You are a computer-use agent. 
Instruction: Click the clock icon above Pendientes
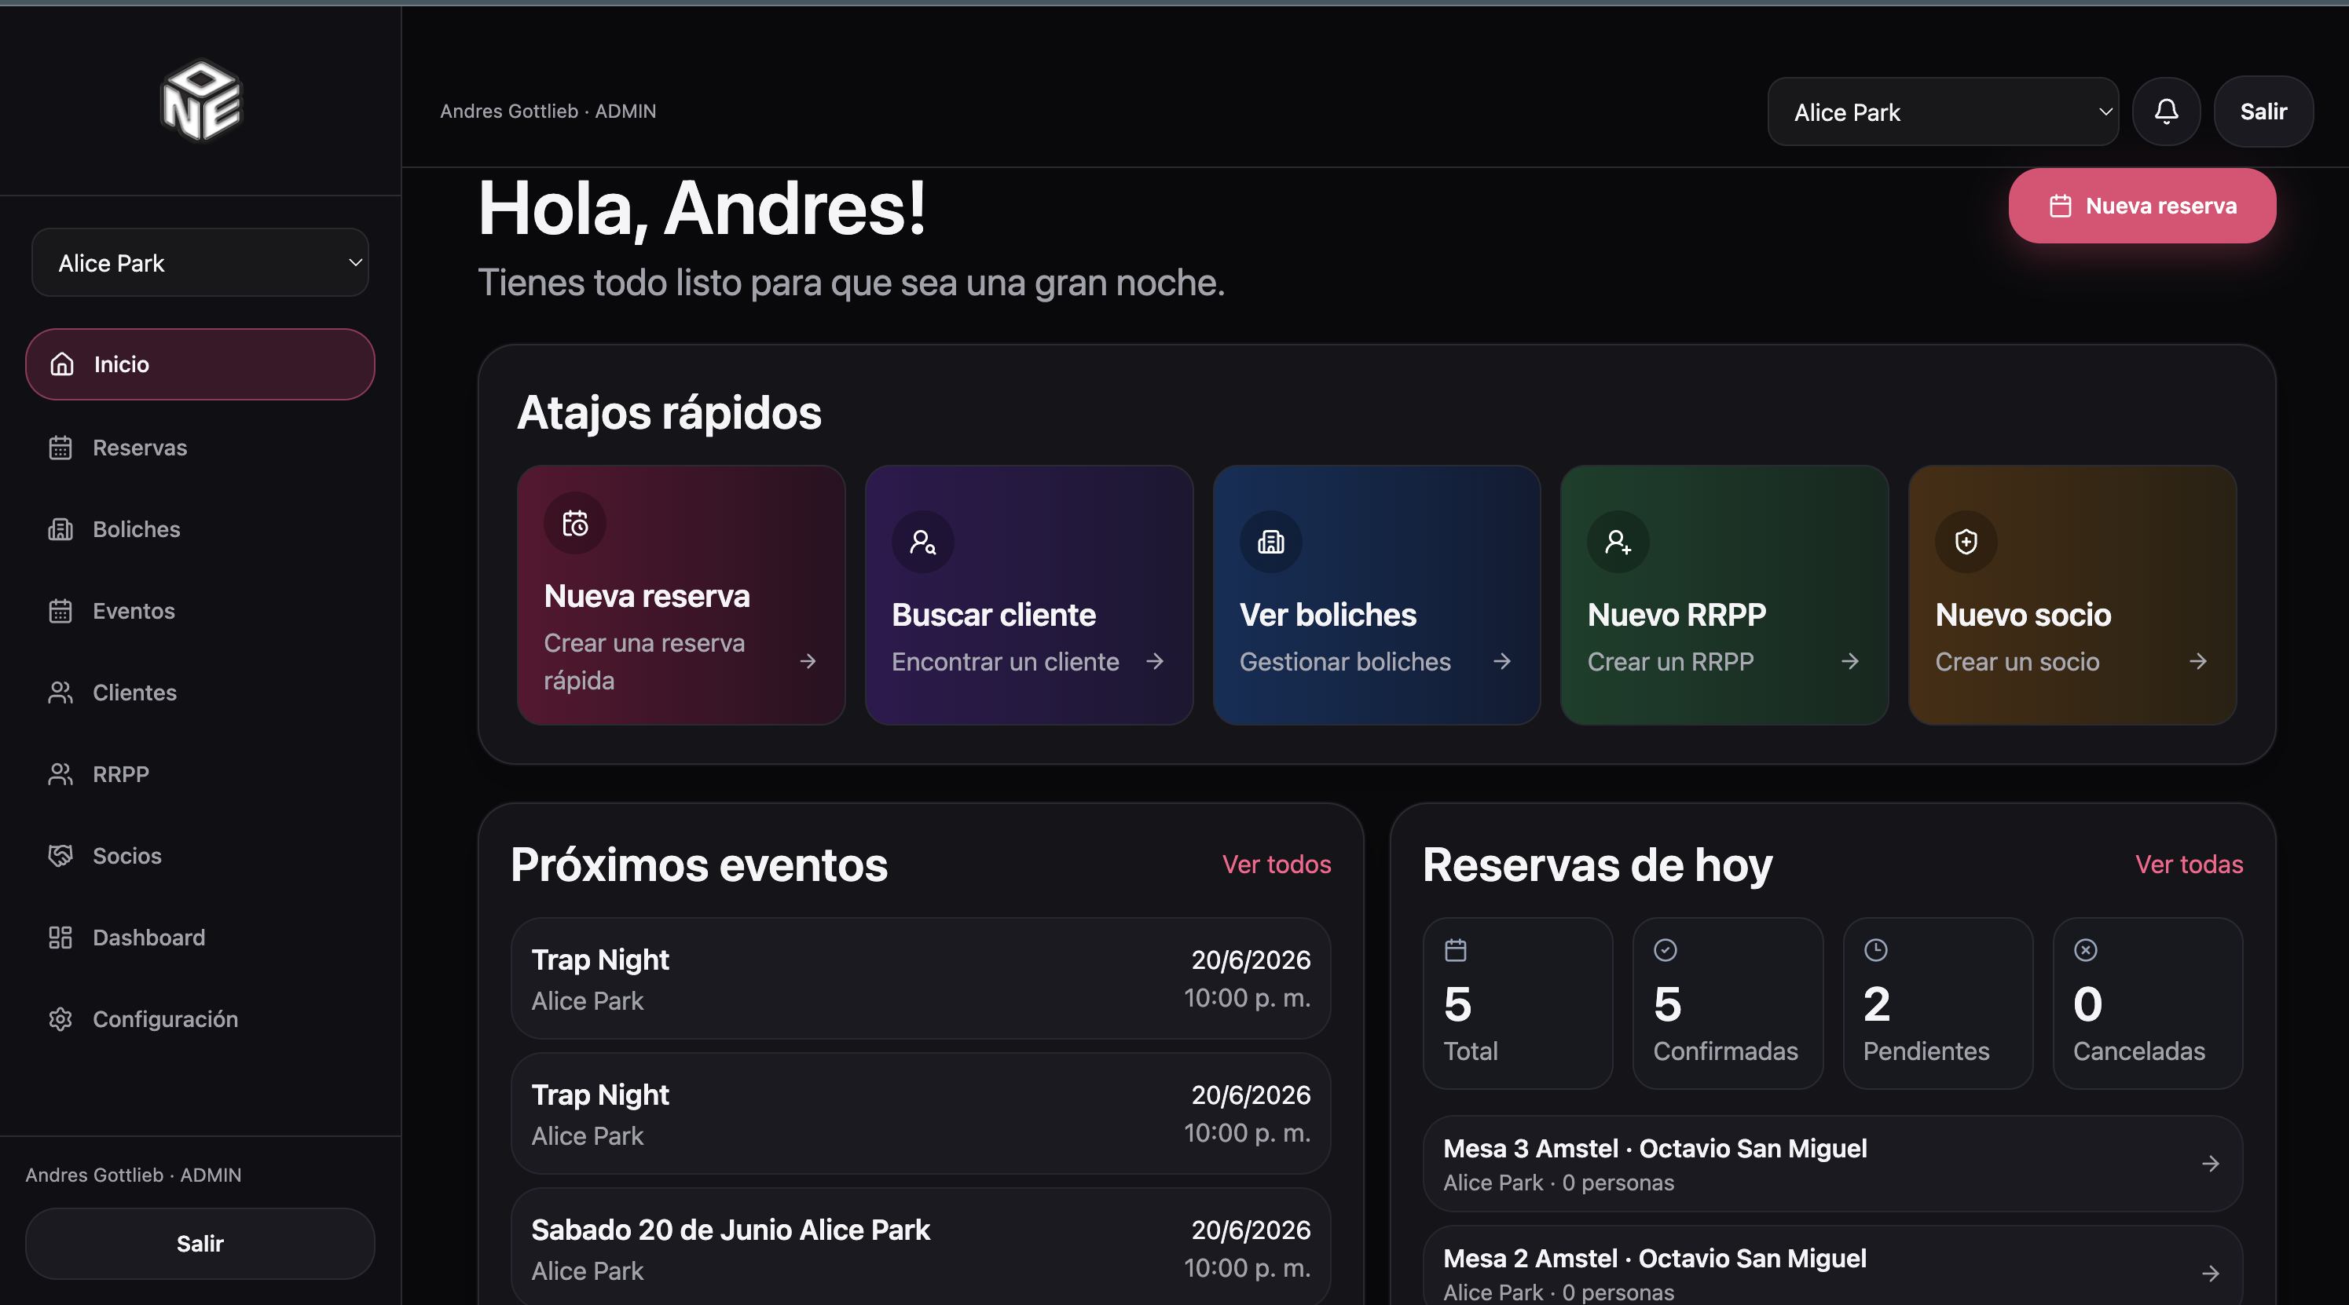pyautogui.click(x=1874, y=949)
